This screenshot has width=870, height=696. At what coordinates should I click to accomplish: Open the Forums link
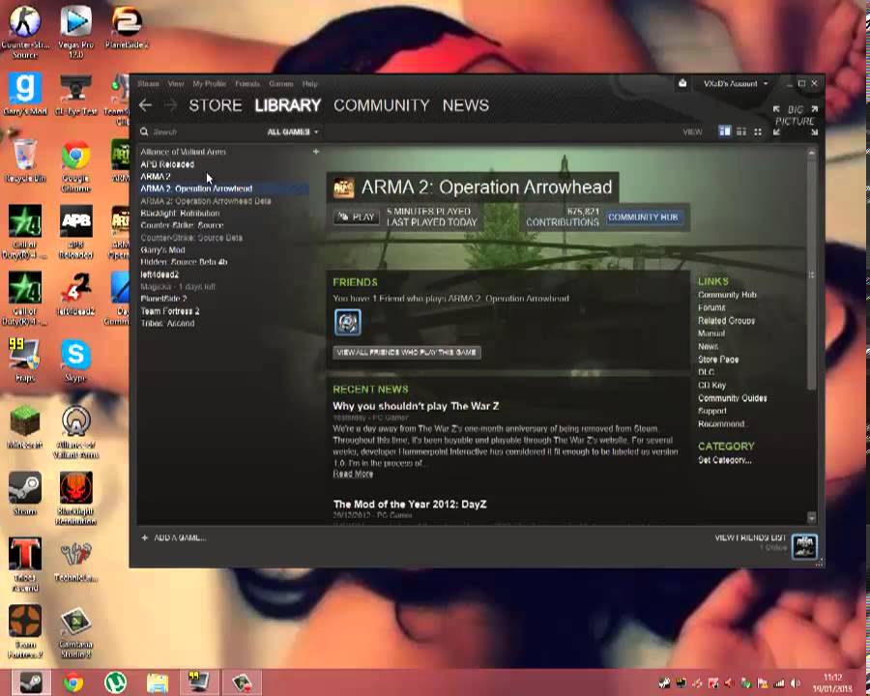(x=711, y=307)
